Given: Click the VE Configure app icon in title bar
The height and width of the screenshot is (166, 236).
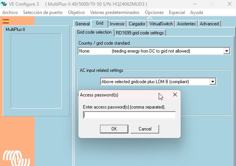Looking at the screenshot, I should 4,4.
